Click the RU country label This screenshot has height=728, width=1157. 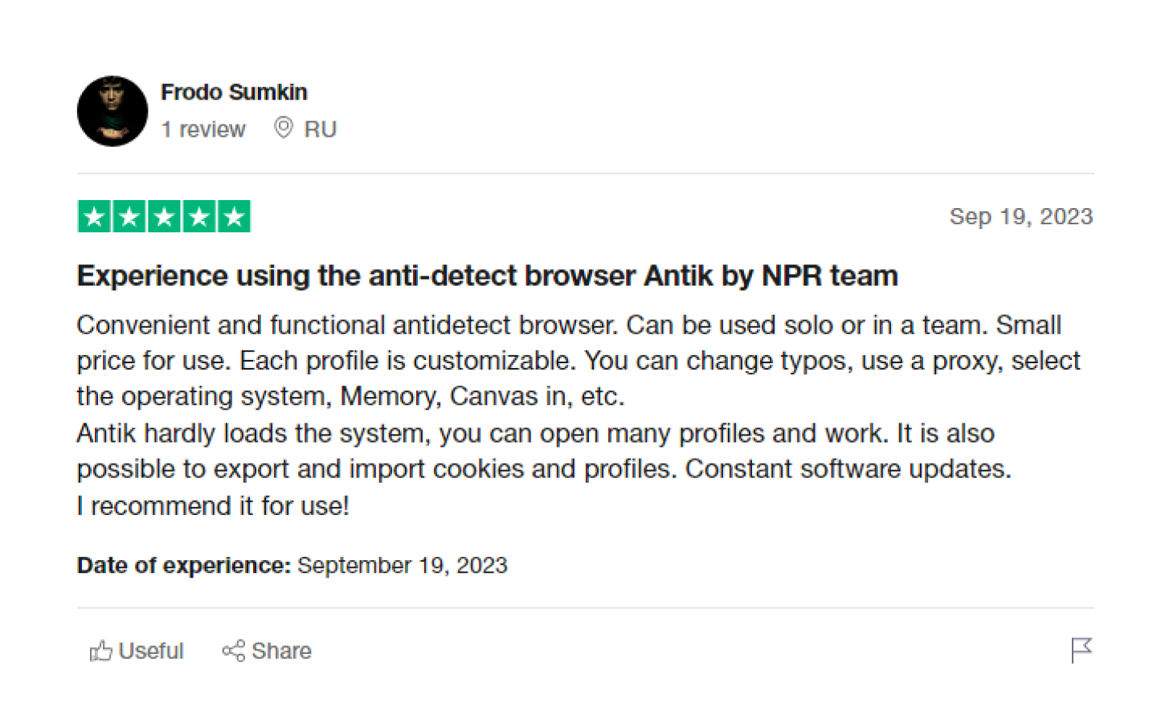coord(320,129)
